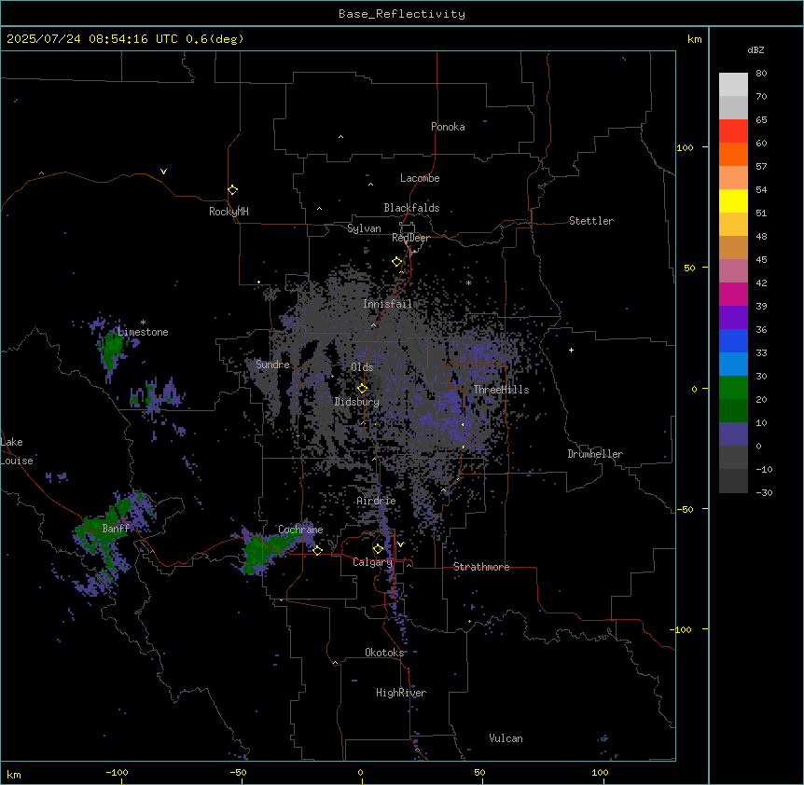Select the Didsbury label
Viewport: 804px width, 785px height.
357,402
